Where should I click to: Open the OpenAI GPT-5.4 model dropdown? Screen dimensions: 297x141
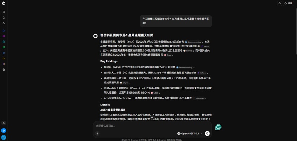click(x=189, y=134)
